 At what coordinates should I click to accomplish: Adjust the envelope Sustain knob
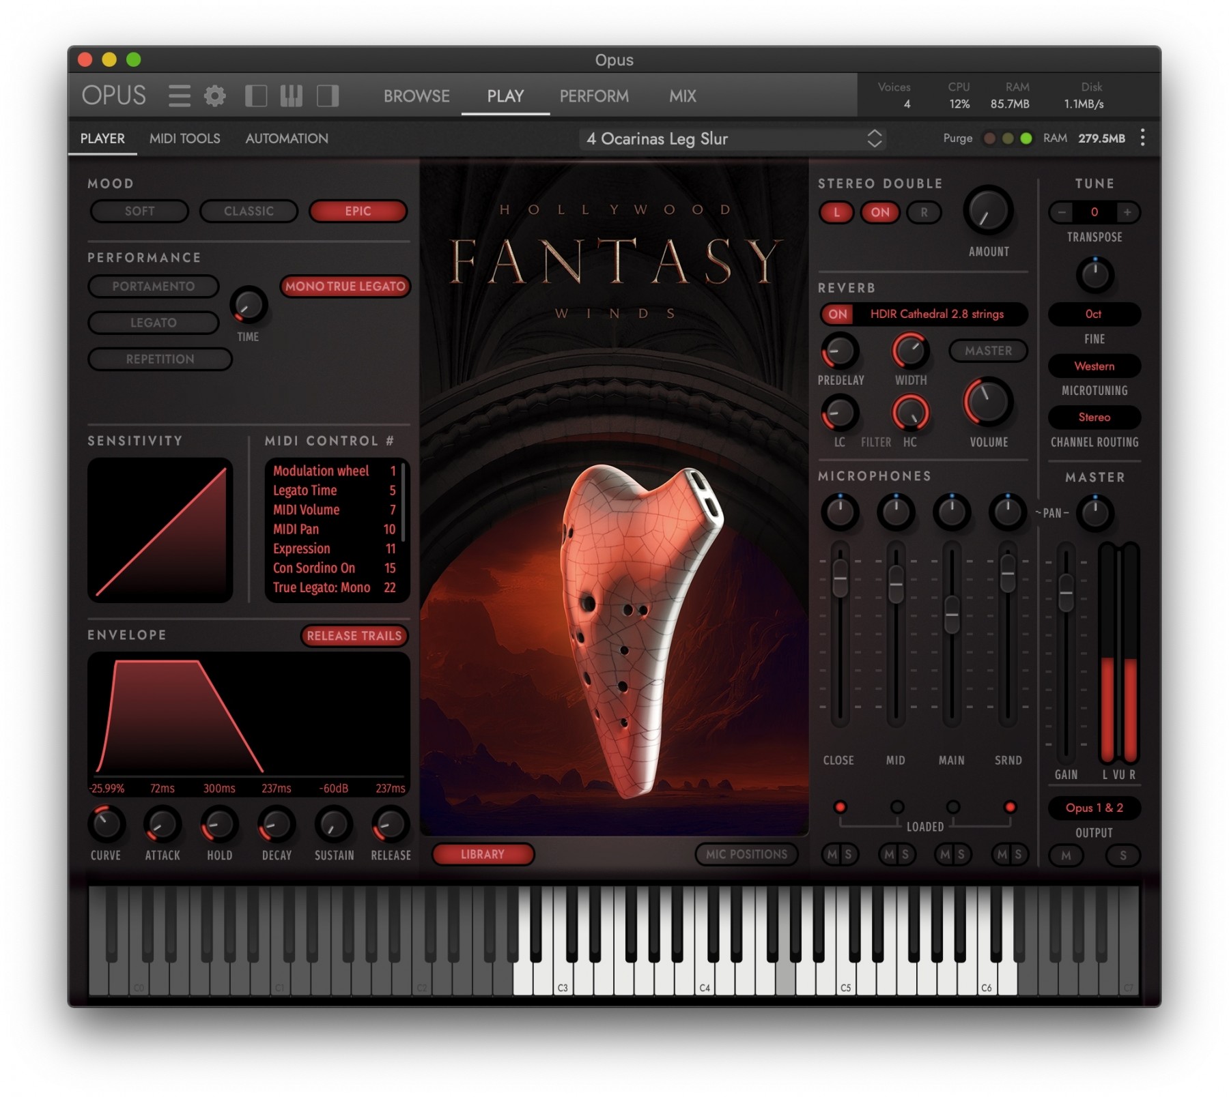[x=334, y=824]
